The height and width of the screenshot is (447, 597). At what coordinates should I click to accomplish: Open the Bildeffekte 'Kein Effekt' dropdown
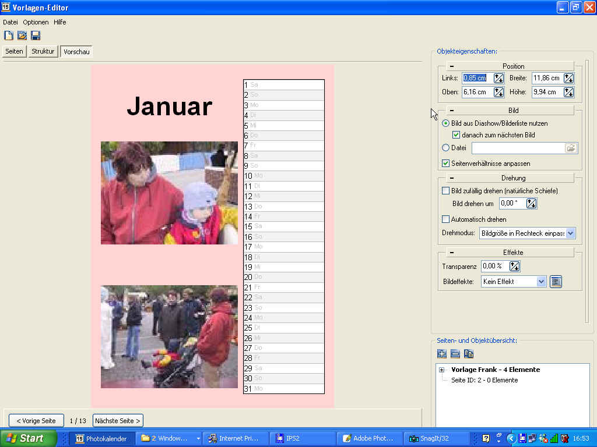541,282
